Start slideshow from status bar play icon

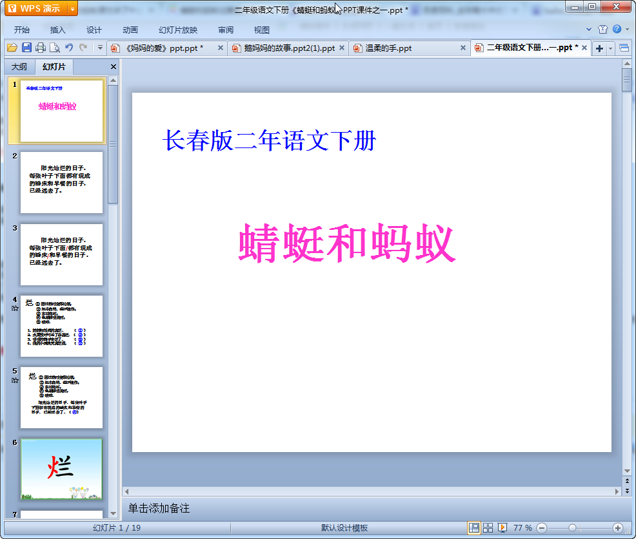pos(502,527)
